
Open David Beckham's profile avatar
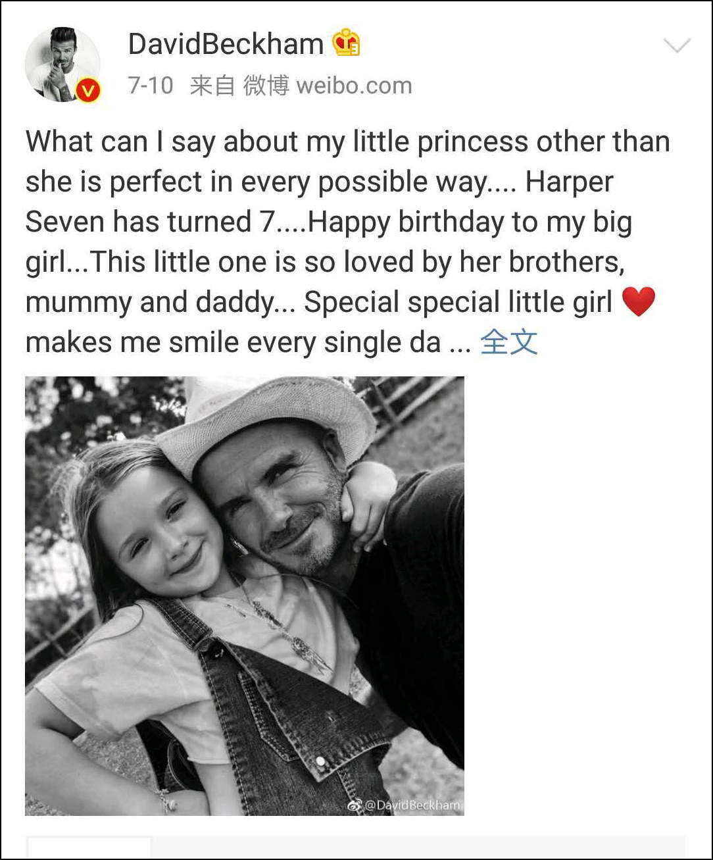(x=62, y=64)
